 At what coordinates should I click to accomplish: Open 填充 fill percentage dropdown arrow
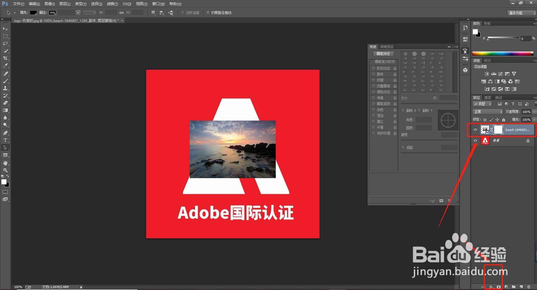[x=534, y=120]
